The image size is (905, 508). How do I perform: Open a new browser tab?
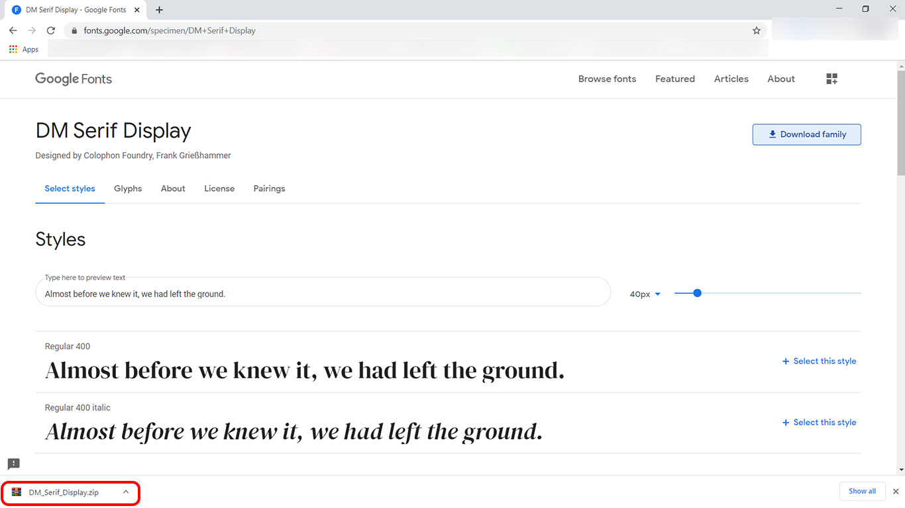tap(159, 10)
